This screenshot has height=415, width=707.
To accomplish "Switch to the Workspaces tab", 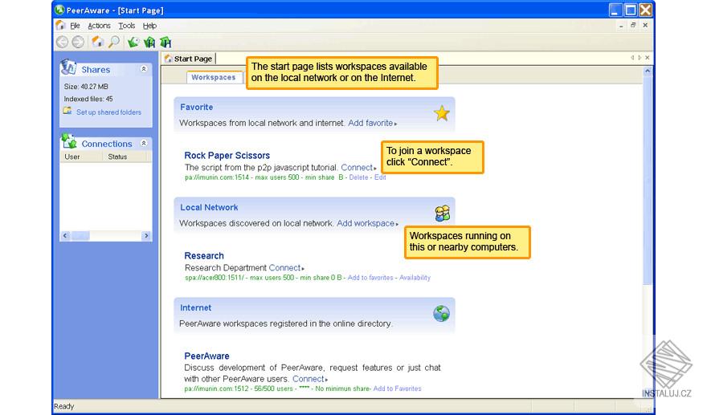I will [x=213, y=78].
